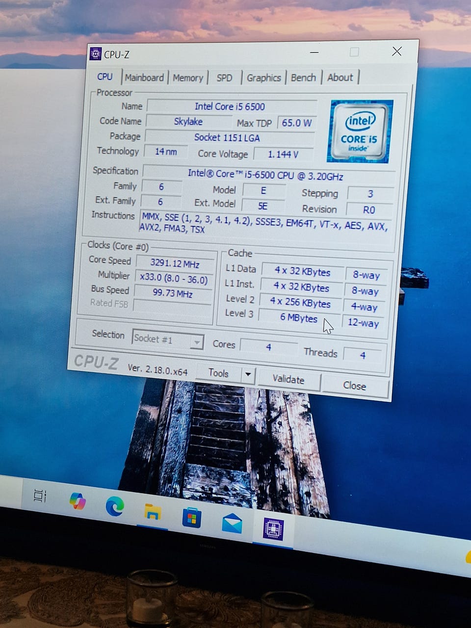Select the Multiplier value x33.0 (8.0 - 36.0)
The height and width of the screenshot is (628, 471).
coord(174,278)
